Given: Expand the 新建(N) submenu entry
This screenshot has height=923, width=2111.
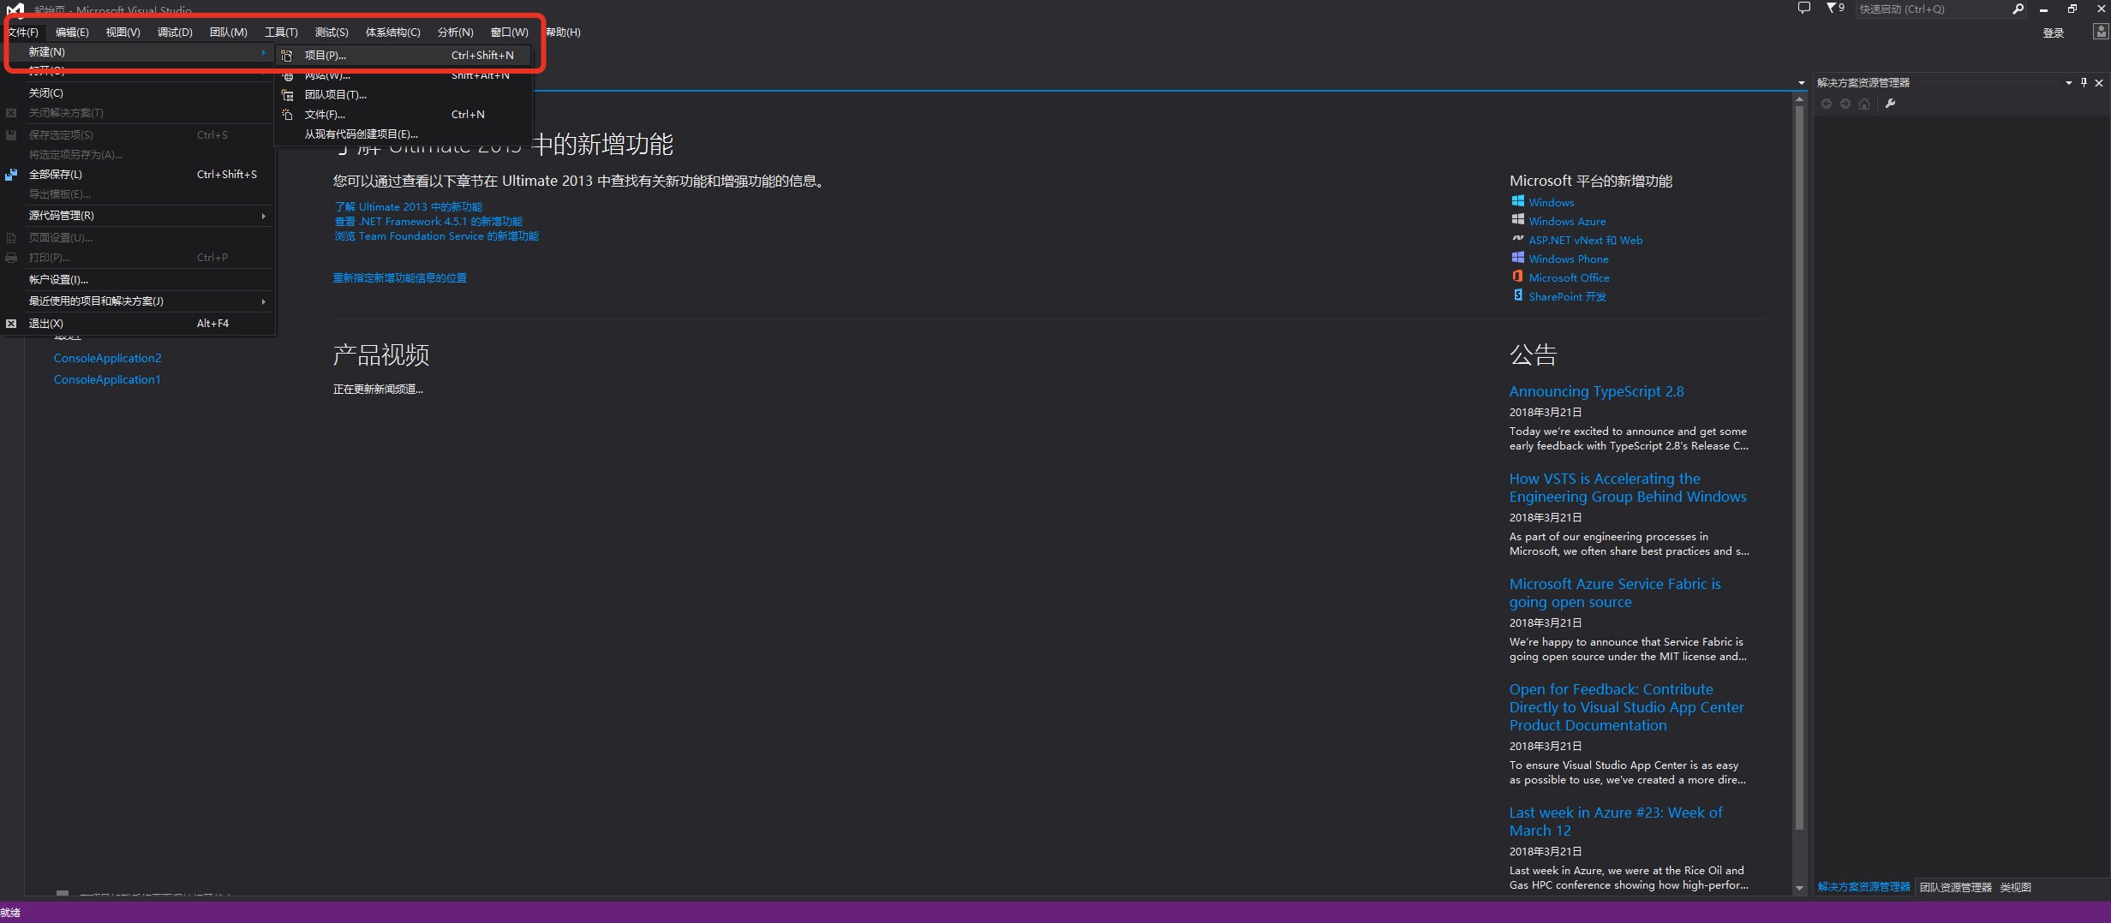Looking at the screenshot, I should point(138,52).
